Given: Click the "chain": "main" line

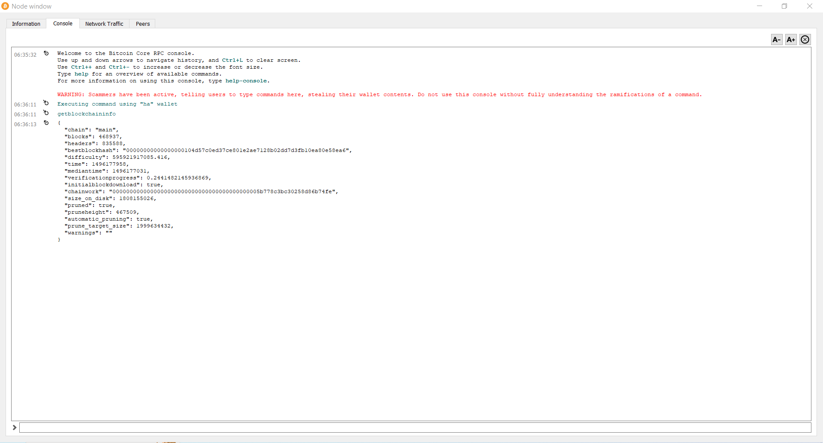Looking at the screenshot, I should (x=91, y=130).
